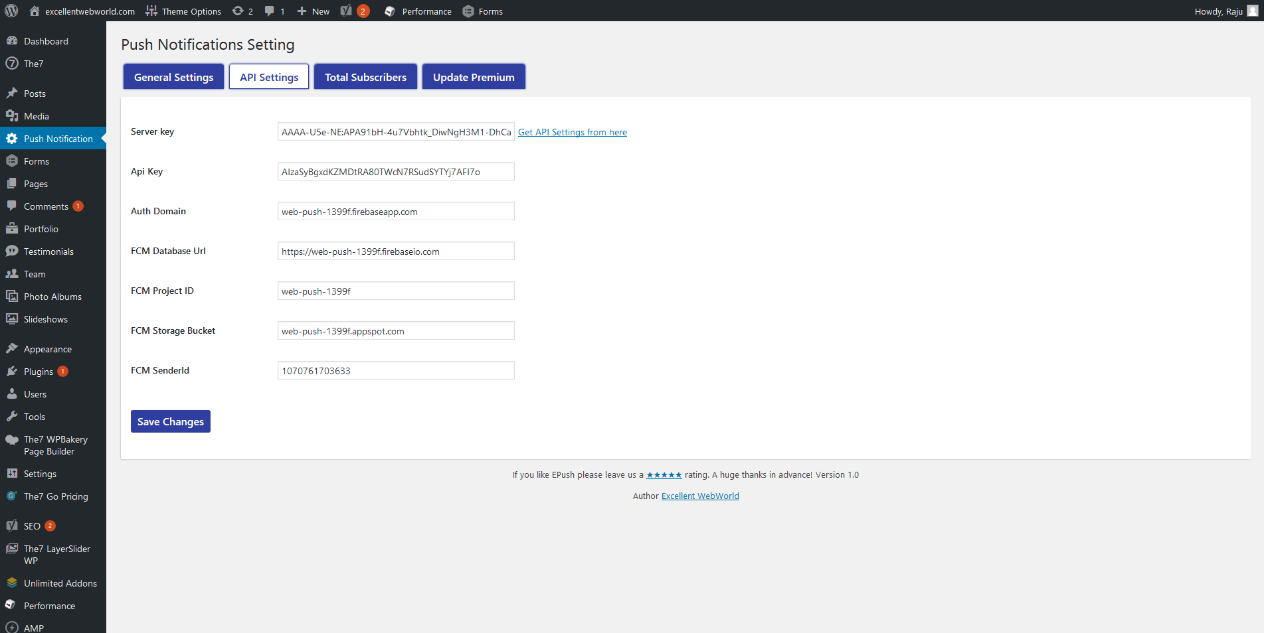Viewport: 1264px width, 633px height.
Task: Click the Unlimited Addons layers icon
Action: [x=12, y=583]
